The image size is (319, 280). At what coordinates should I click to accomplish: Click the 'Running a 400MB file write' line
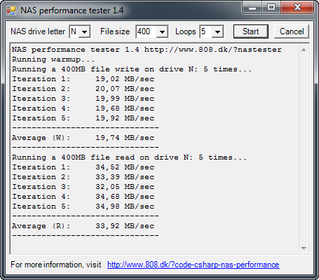click(132, 69)
